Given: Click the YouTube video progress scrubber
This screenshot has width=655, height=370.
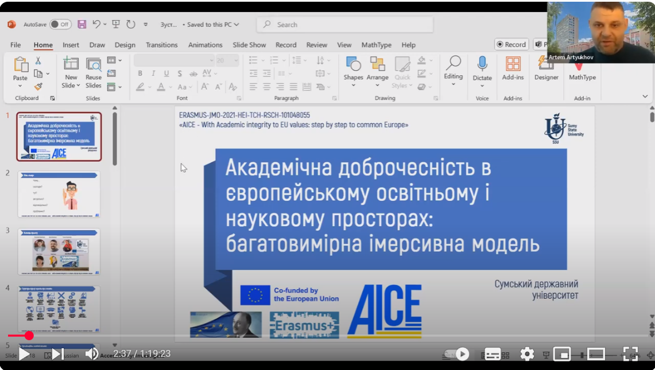Looking at the screenshot, I should 29,336.
